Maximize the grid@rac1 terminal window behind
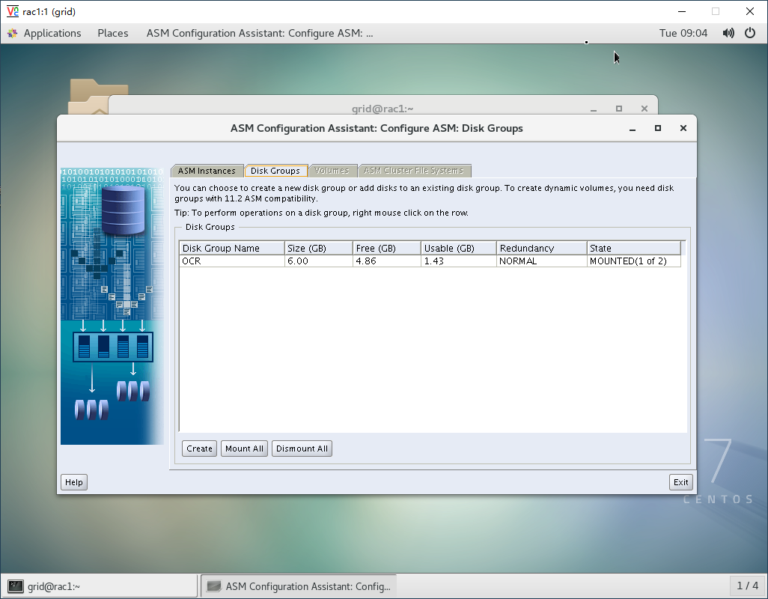The image size is (768, 599). tap(619, 109)
